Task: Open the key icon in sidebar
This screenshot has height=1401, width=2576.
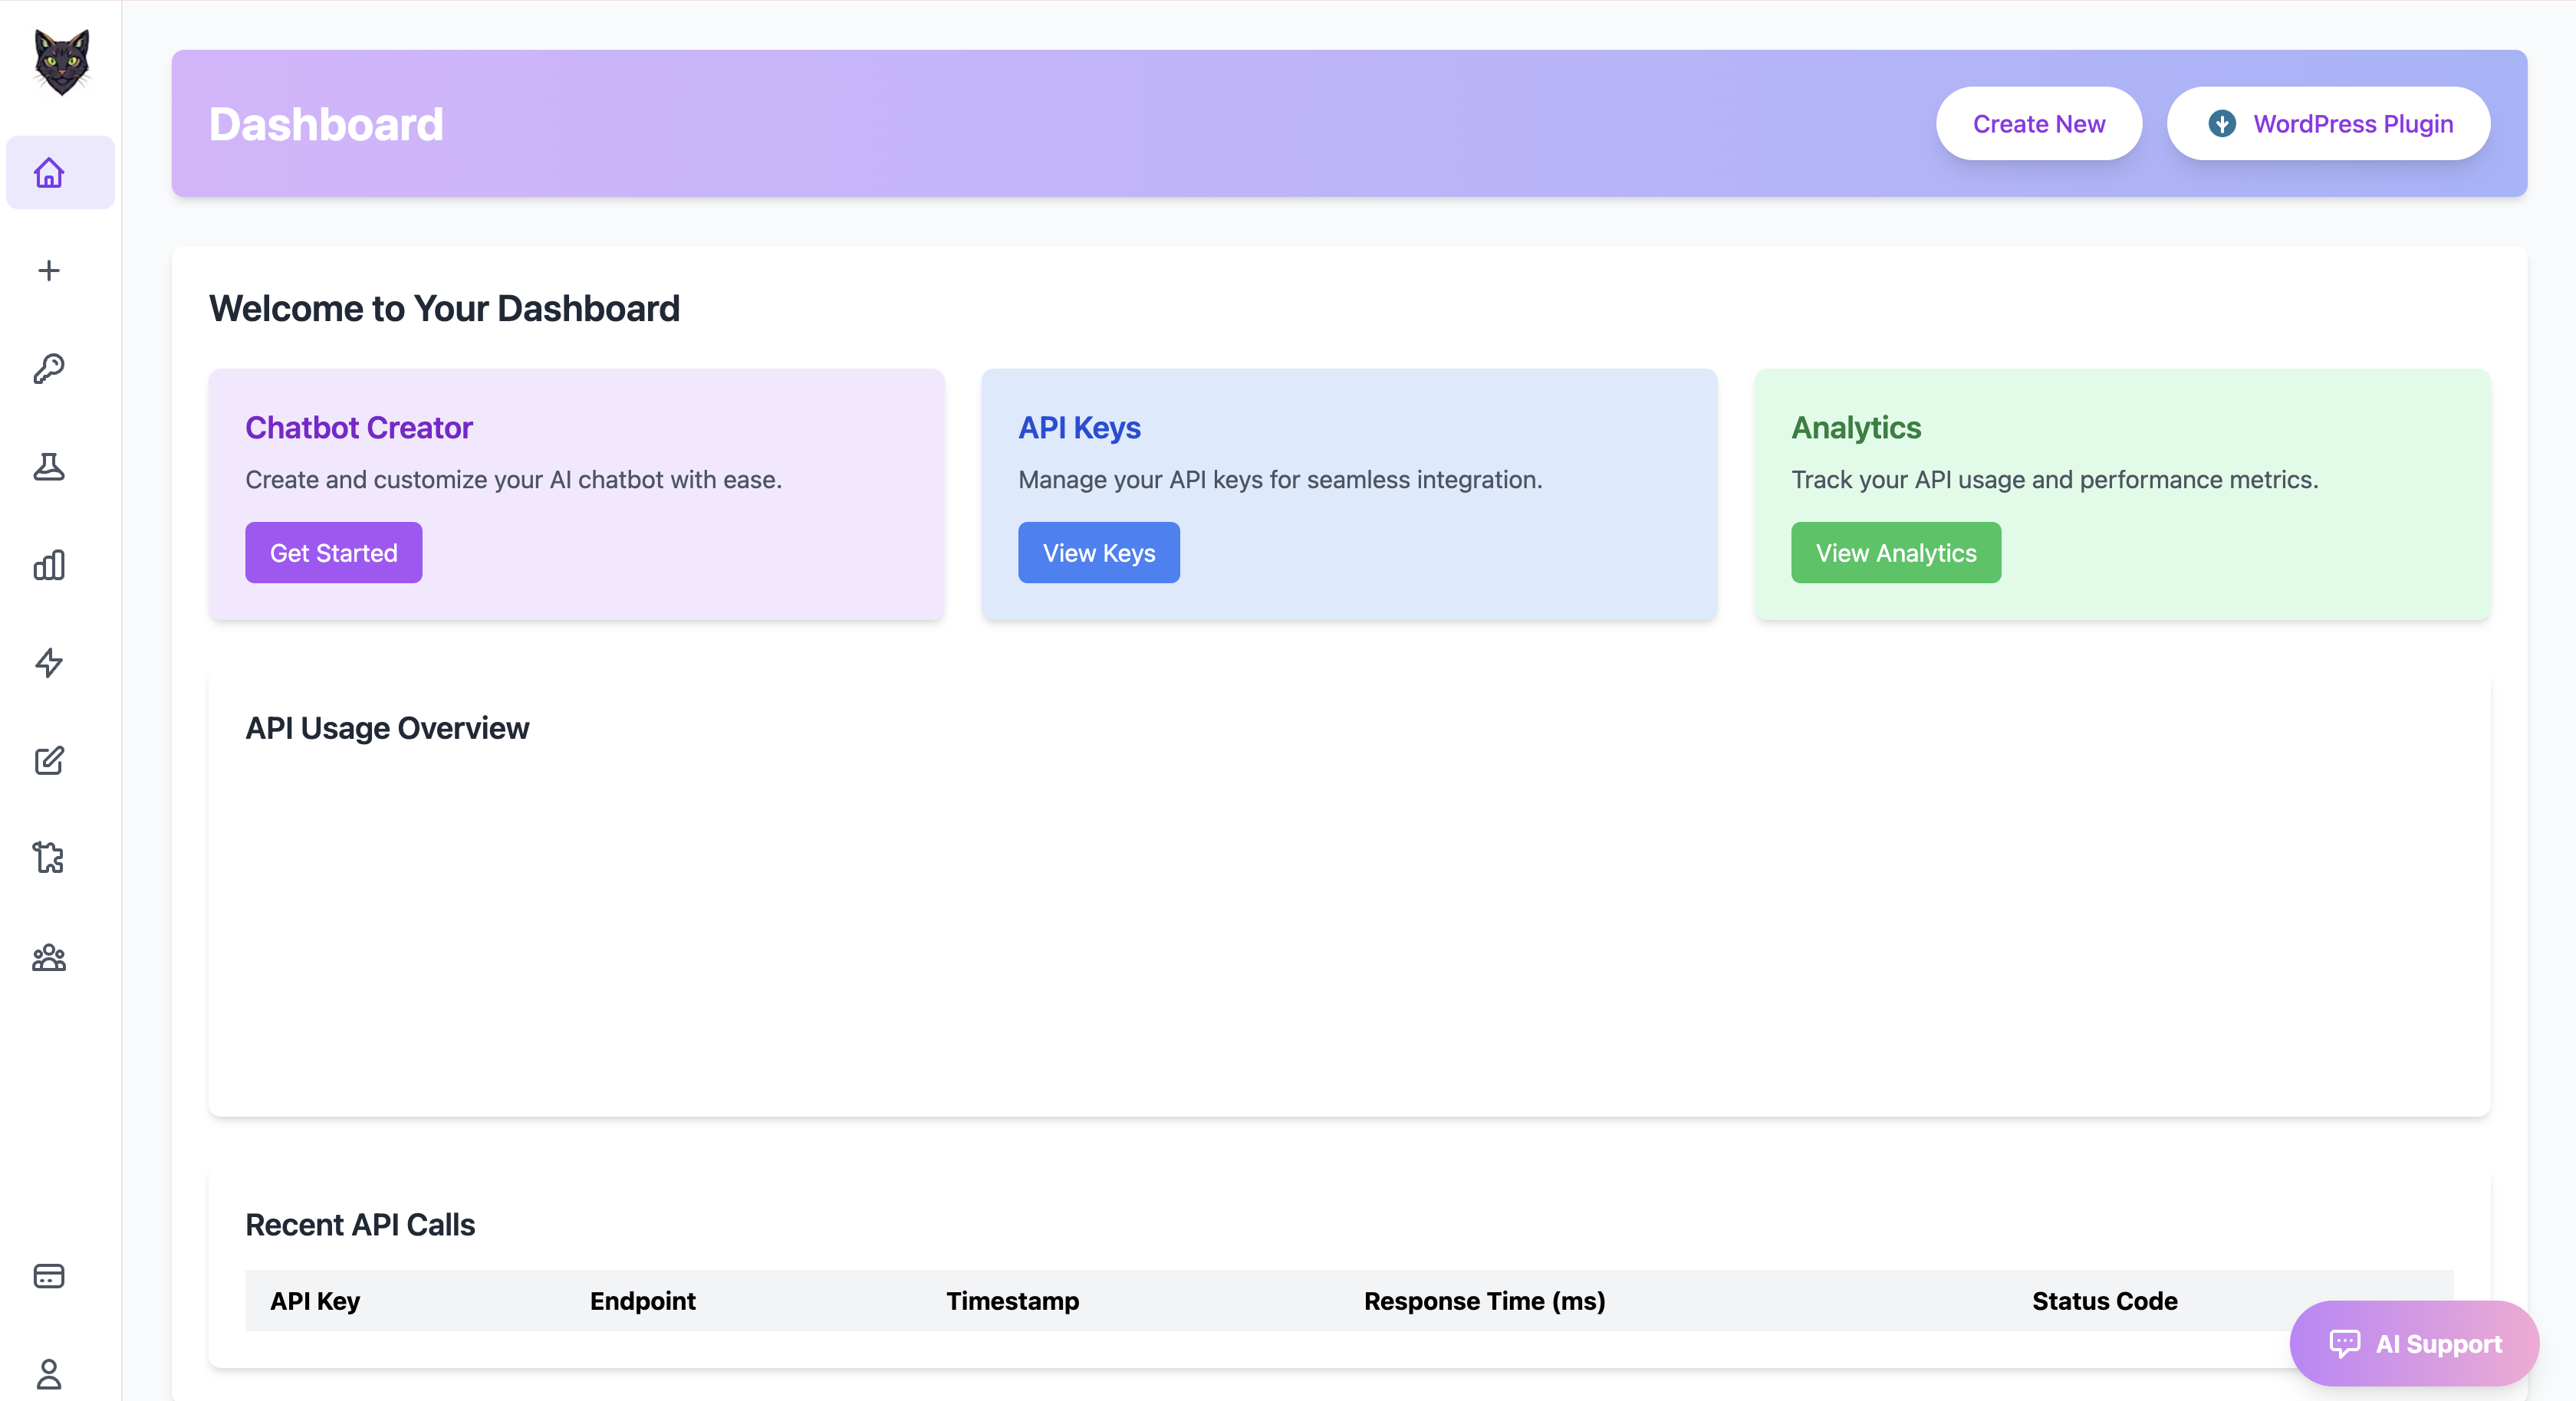Action: tap(49, 369)
